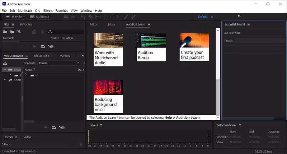This screenshot has width=287, height=154.
Task: Open the Audition Remix tutorial card
Action: coord(151,47)
